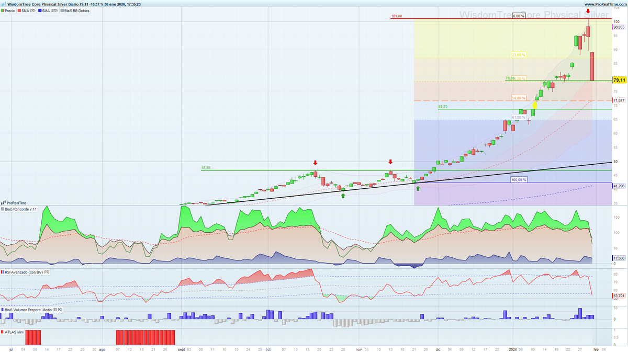The height and width of the screenshot is (353, 628).
Task: Click the 100,00 % Fibonacci level label
Action: [x=518, y=180]
